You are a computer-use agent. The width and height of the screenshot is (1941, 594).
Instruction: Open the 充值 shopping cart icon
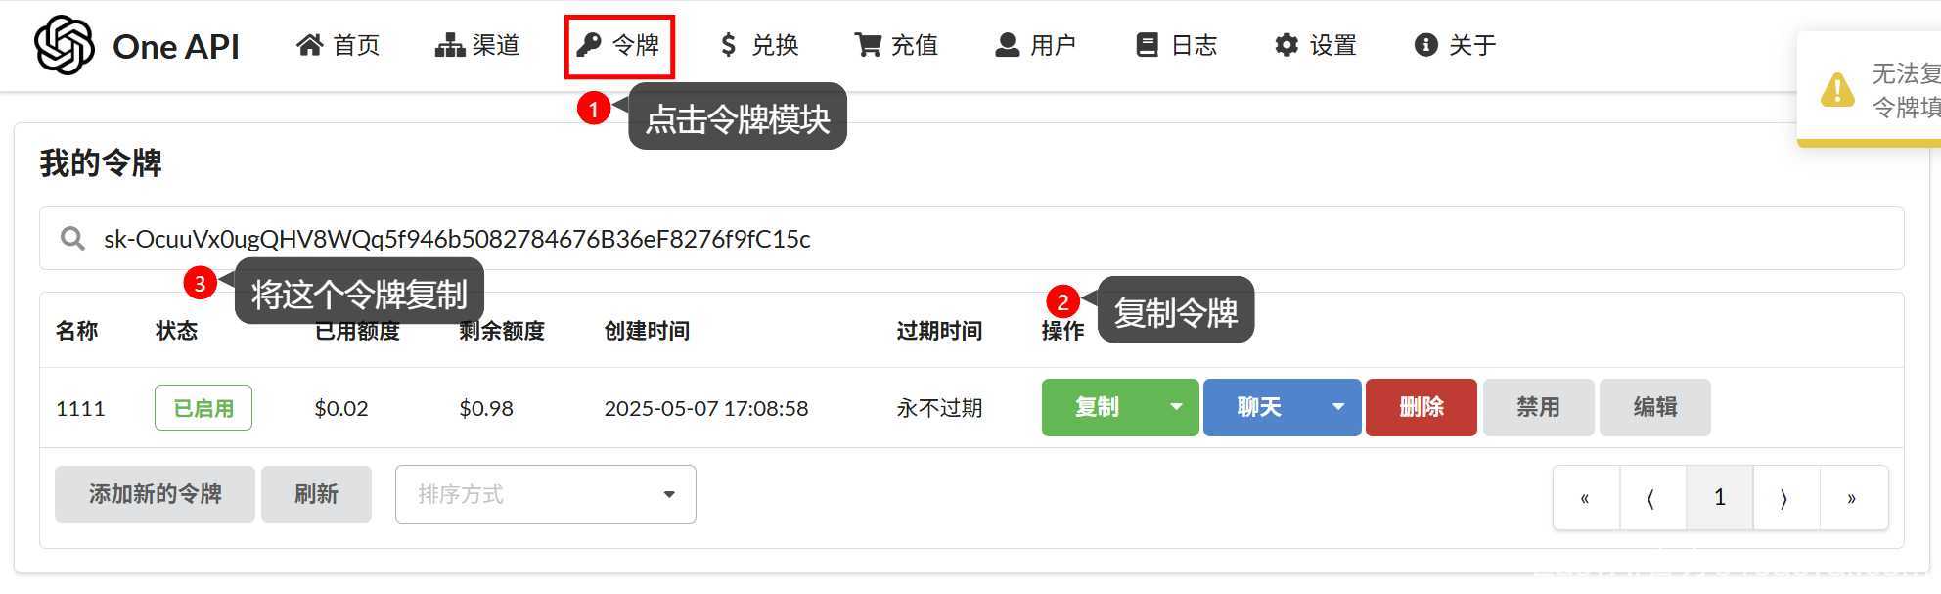coord(868,45)
